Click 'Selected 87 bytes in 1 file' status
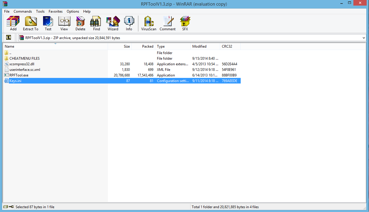The image size is (369, 212). [x=35, y=207]
